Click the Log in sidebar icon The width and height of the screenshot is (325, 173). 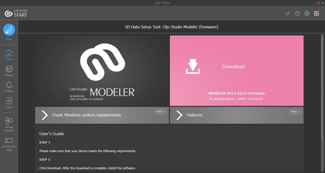pyautogui.click(x=9, y=103)
